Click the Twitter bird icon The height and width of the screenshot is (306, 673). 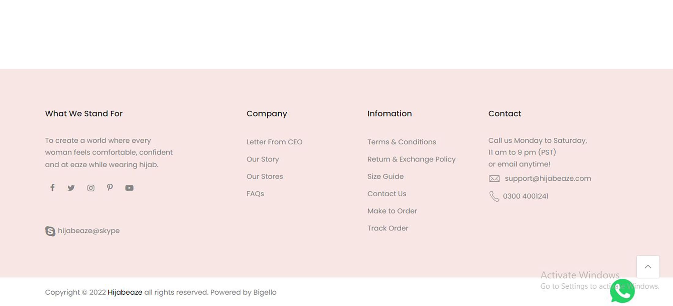pos(71,188)
